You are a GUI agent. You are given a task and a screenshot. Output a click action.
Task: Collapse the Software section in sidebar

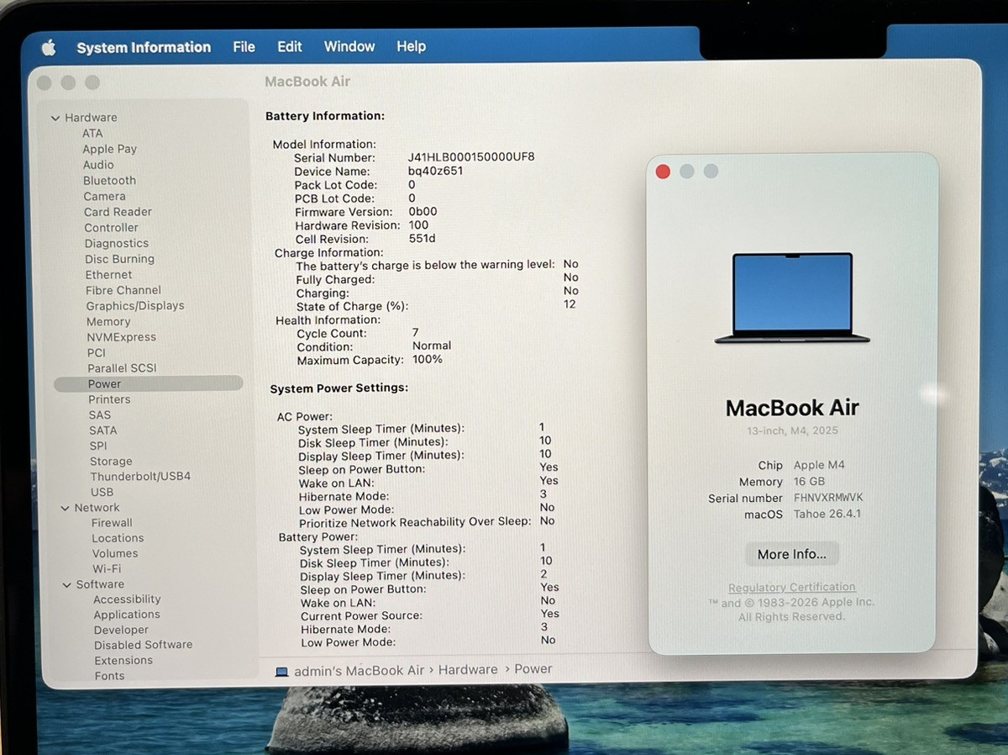point(67,585)
